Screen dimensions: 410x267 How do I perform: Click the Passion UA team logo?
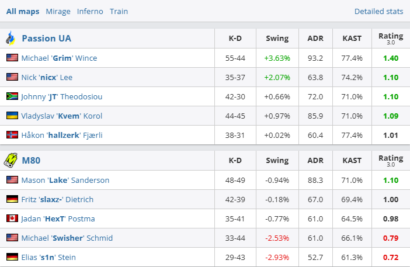[x=11, y=39]
